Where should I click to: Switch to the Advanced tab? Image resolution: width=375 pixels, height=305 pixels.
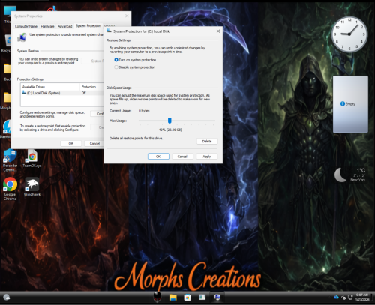coord(65,26)
